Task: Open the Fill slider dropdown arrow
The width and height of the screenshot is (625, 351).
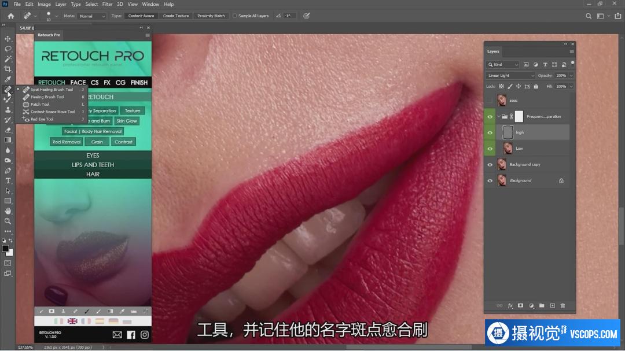Action: click(571, 86)
